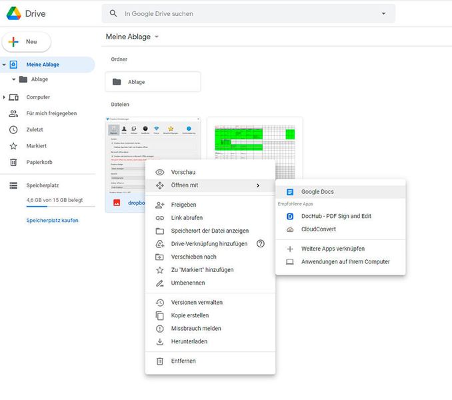Image resolution: width=452 pixels, height=400 pixels.
Task: Choose Umbenennen menu entry
Action: [x=210, y=283]
